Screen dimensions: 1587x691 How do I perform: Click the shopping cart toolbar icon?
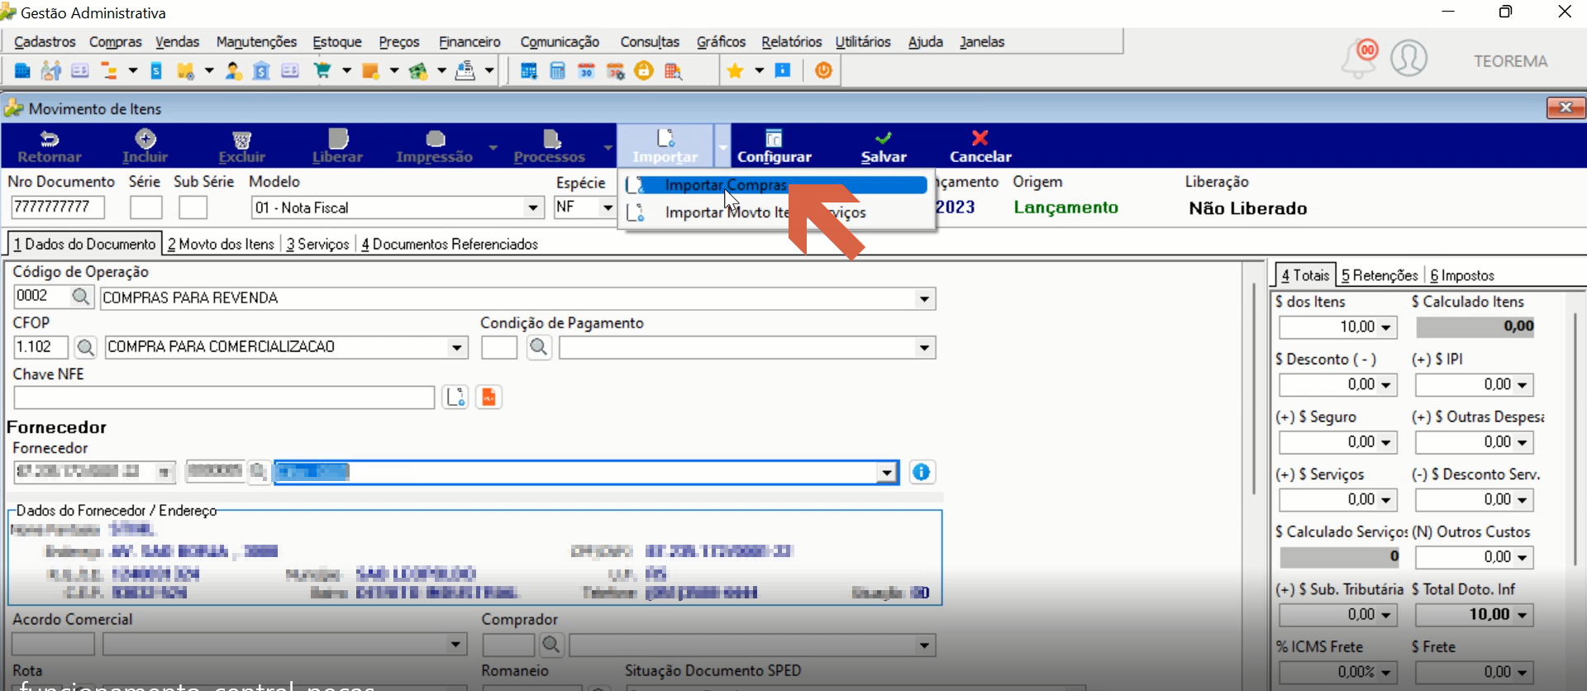coord(322,71)
